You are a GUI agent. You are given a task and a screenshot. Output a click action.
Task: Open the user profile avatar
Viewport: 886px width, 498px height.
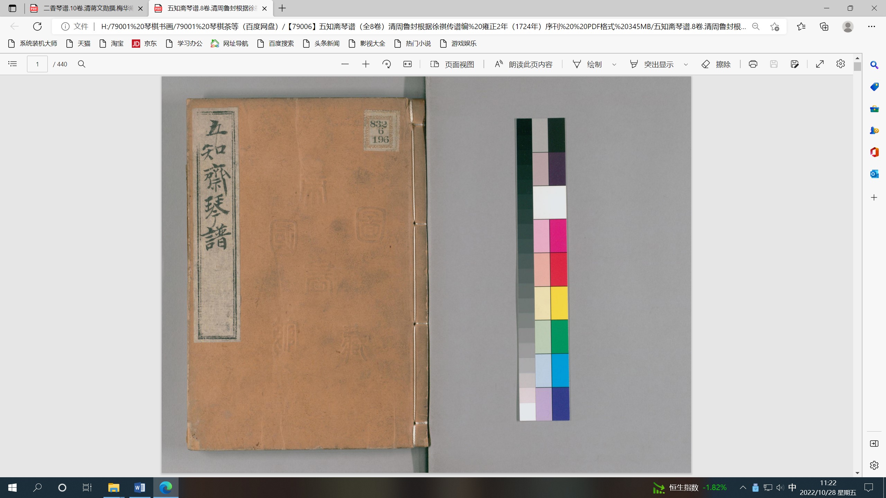848,27
